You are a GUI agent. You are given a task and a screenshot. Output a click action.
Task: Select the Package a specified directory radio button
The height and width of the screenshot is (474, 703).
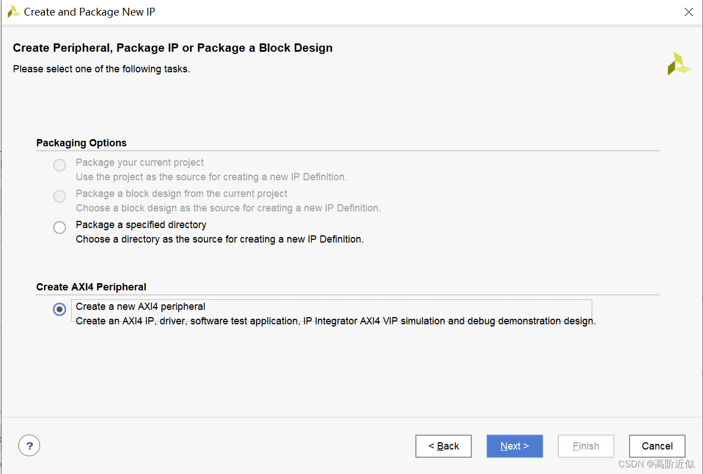tap(60, 228)
